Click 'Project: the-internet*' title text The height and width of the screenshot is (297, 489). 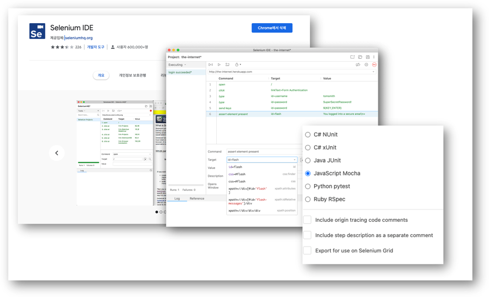click(x=184, y=57)
